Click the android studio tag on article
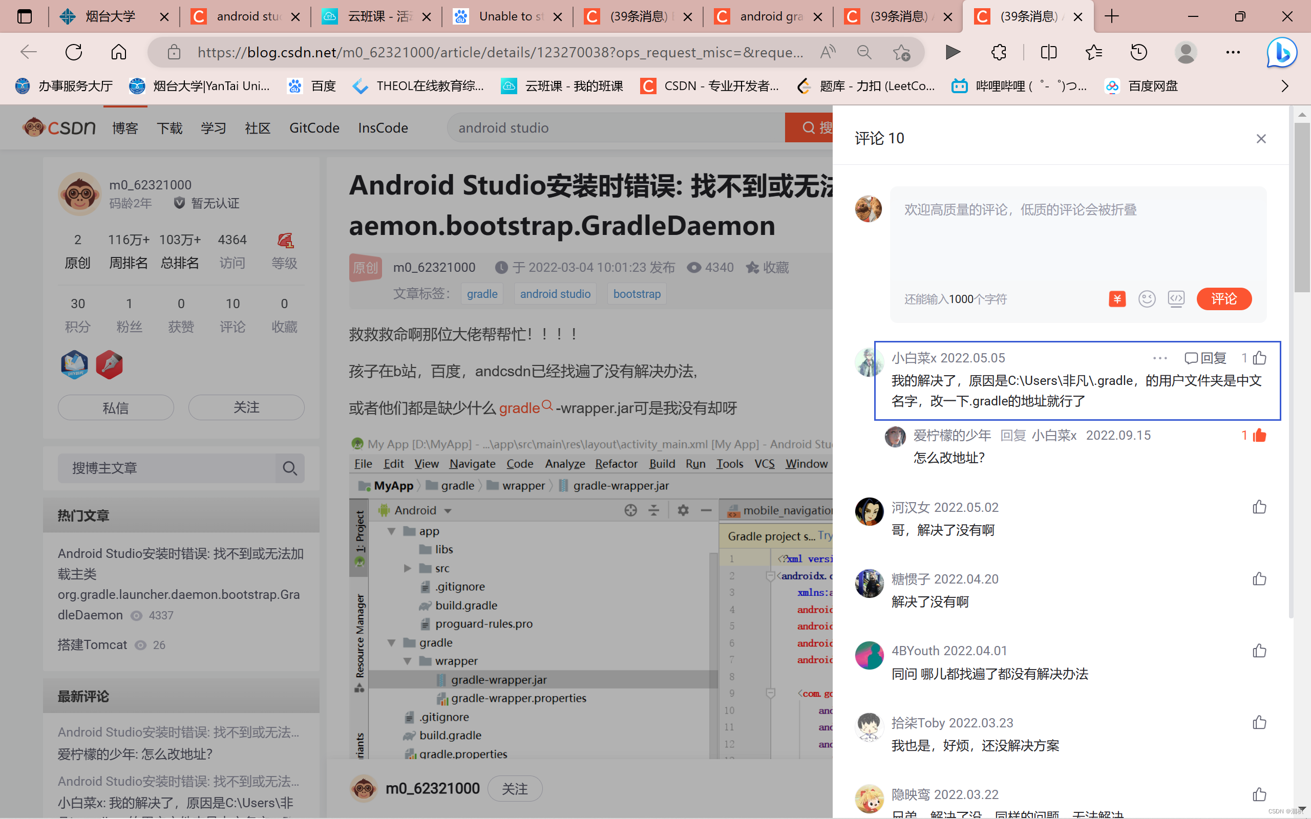Viewport: 1311px width, 819px height. (x=555, y=293)
